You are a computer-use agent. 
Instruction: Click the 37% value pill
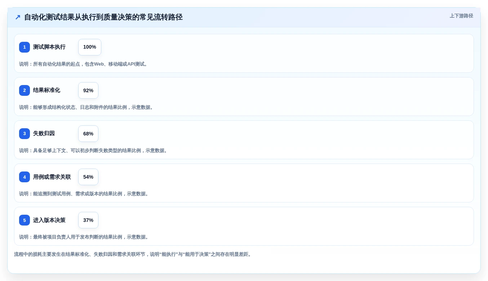tap(88, 220)
